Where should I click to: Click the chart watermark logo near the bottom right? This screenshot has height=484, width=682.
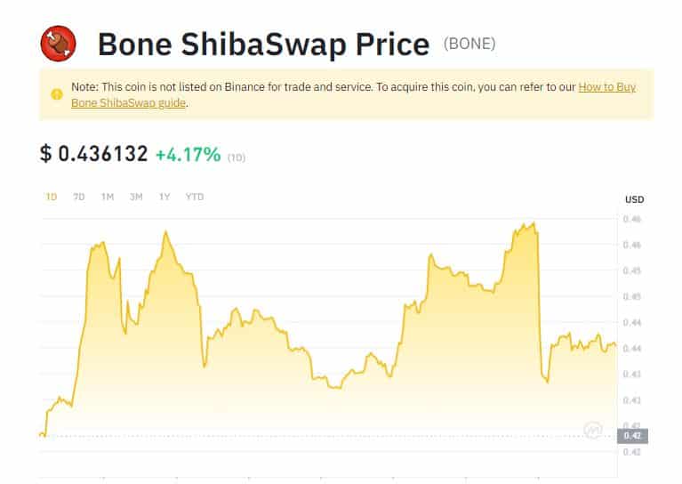(x=593, y=430)
